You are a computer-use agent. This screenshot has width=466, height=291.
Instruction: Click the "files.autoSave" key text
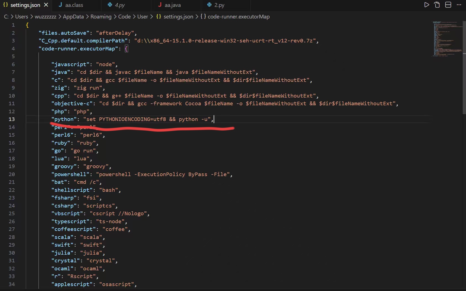[x=64, y=33]
